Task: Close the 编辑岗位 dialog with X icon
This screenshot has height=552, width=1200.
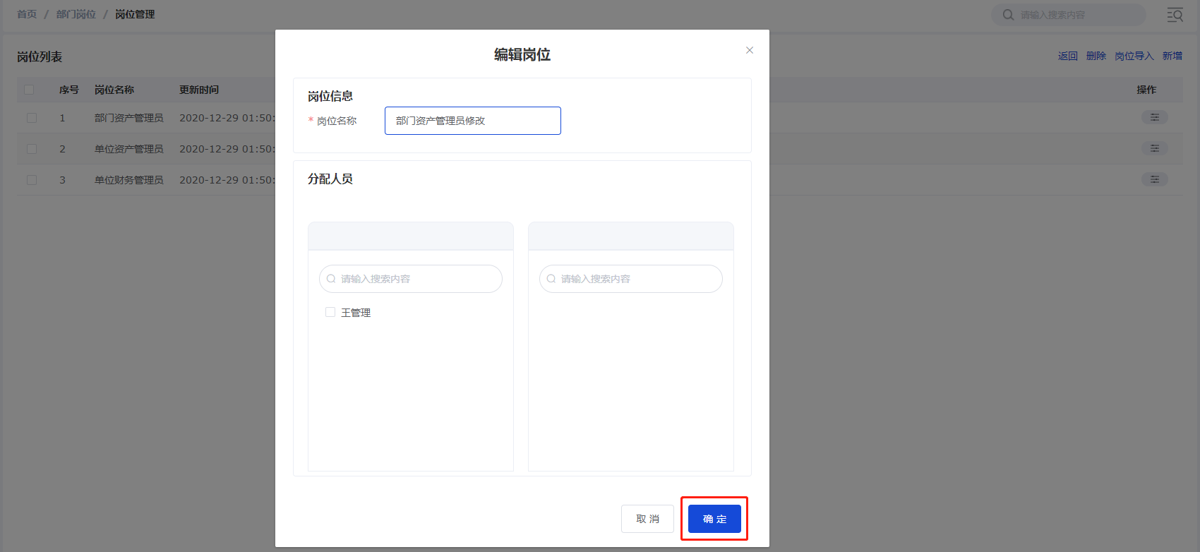Action: [x=750, y=50]
